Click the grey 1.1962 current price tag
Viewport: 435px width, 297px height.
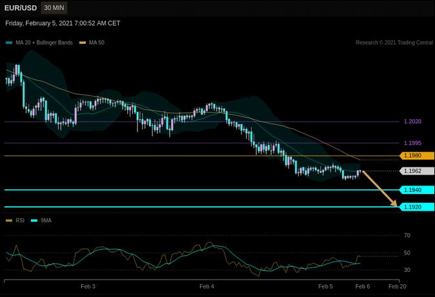click(417, 171)
